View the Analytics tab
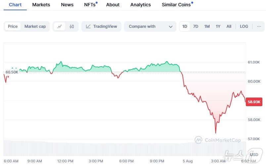 click(x=141, y=5)
